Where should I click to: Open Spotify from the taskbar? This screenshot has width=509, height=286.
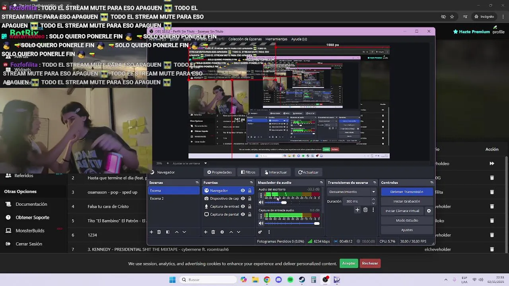[290, 280]
